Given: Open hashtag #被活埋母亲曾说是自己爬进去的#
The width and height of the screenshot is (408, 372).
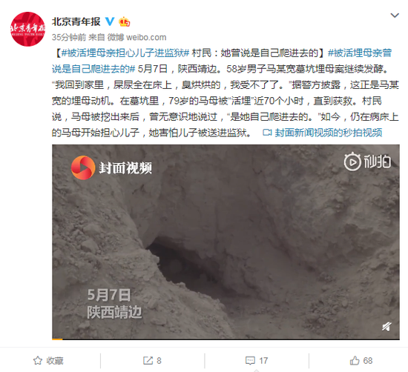Looking at the screenshot, I should click(x=222, y=61).
